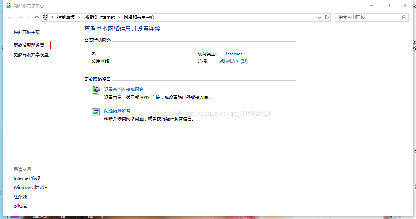416x219 pixels.
Task: Expand chevron before 控制面板 breadcrumb
Action: [x=52, y=17]
